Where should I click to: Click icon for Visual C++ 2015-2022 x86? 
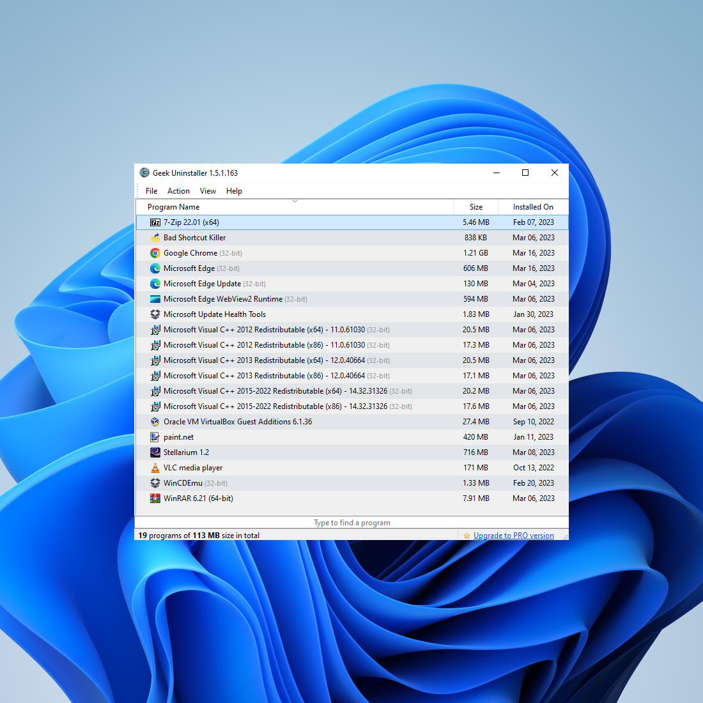[x=155, y=406]
